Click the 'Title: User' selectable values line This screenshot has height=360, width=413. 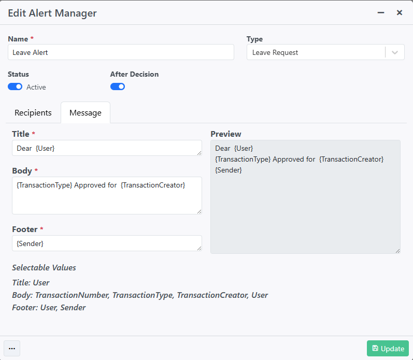[x=31, y=283]
